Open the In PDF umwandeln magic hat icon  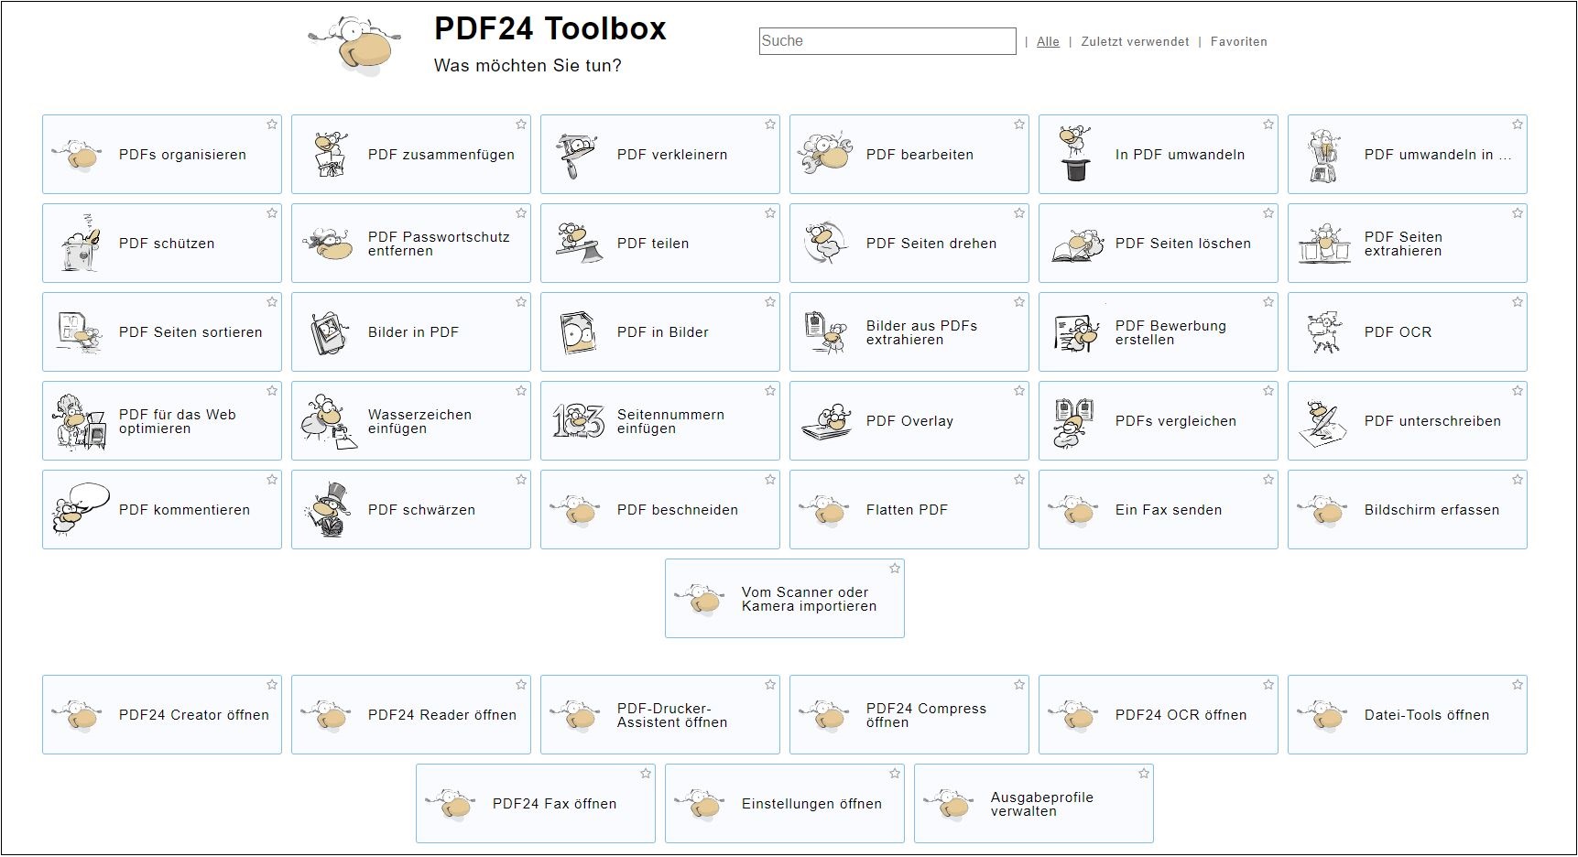tap(1075, 154)
